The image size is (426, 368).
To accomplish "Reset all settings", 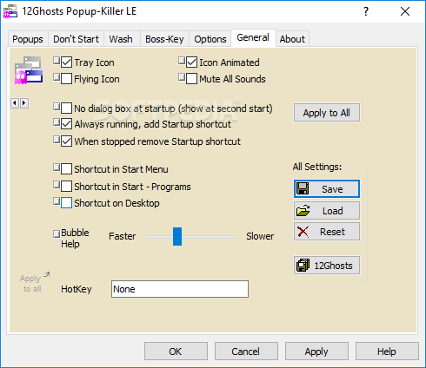I will pos(327,232).
